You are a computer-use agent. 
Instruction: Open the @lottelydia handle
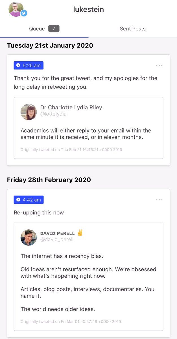pos(53,114)
